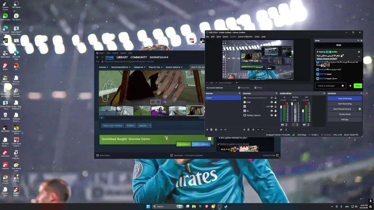374x210 pixels.
Task: Mute the dc audio channel
Action: click(x=282, y=125)
